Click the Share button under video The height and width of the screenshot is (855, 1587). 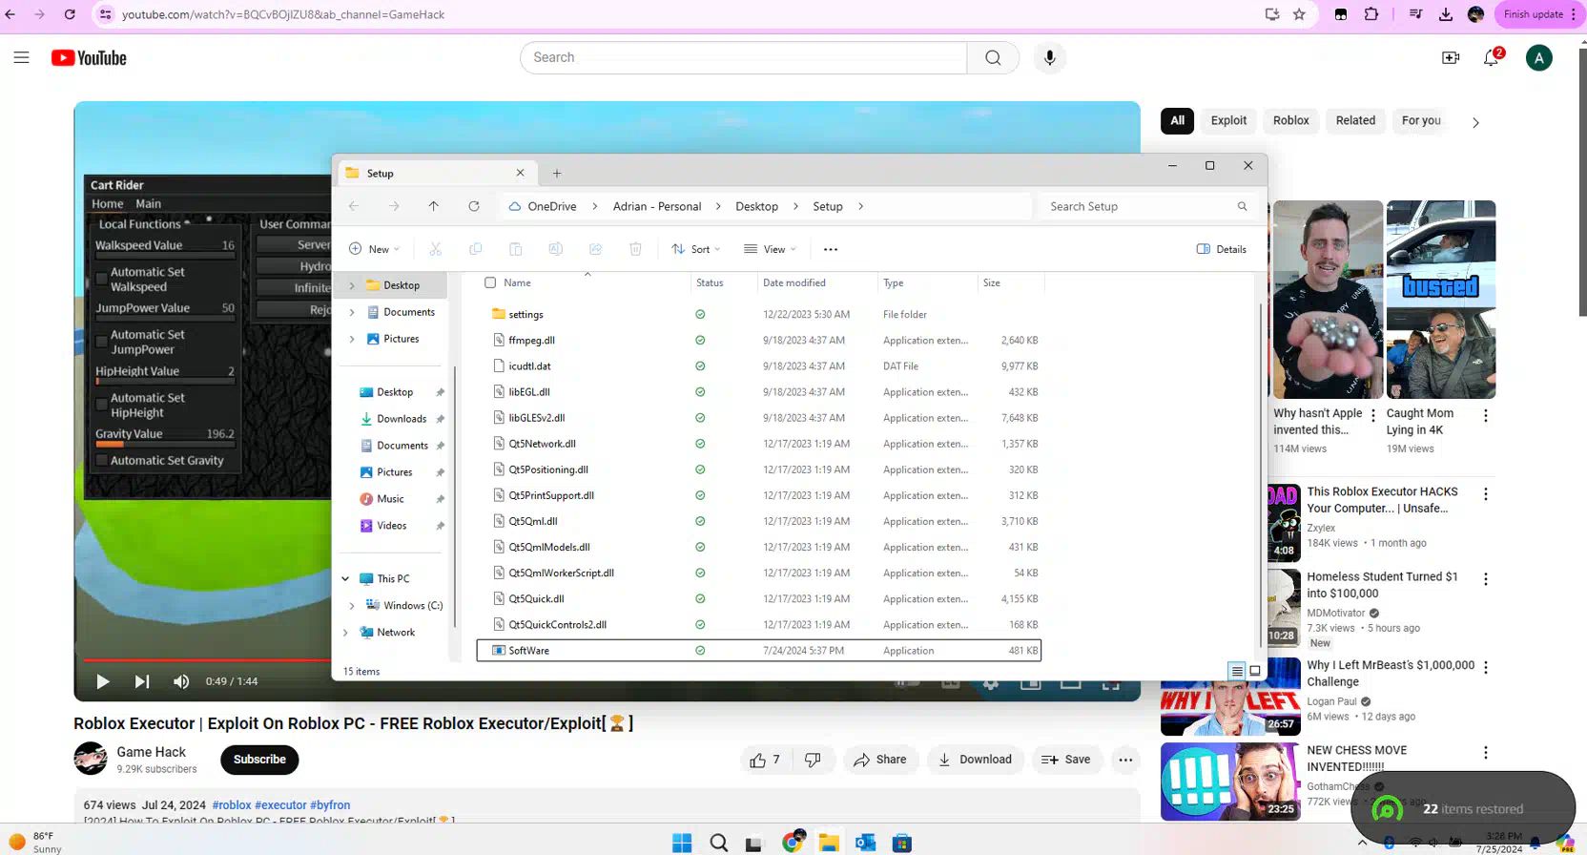[880, 760]
